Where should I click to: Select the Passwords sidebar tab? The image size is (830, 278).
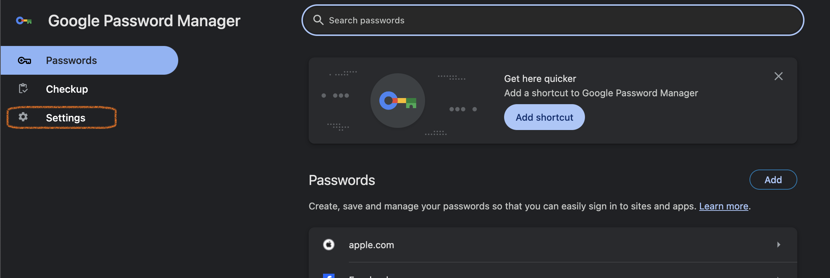(89, 60)
